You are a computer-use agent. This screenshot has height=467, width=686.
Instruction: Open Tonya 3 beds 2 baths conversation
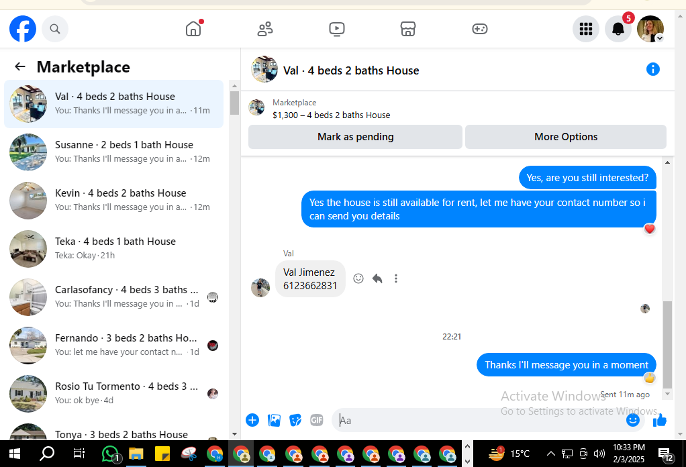click(x=113, y=431)
